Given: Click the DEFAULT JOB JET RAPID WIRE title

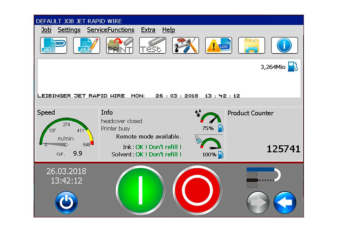Looking at the screenshot, I should click(x=79, y=21).
